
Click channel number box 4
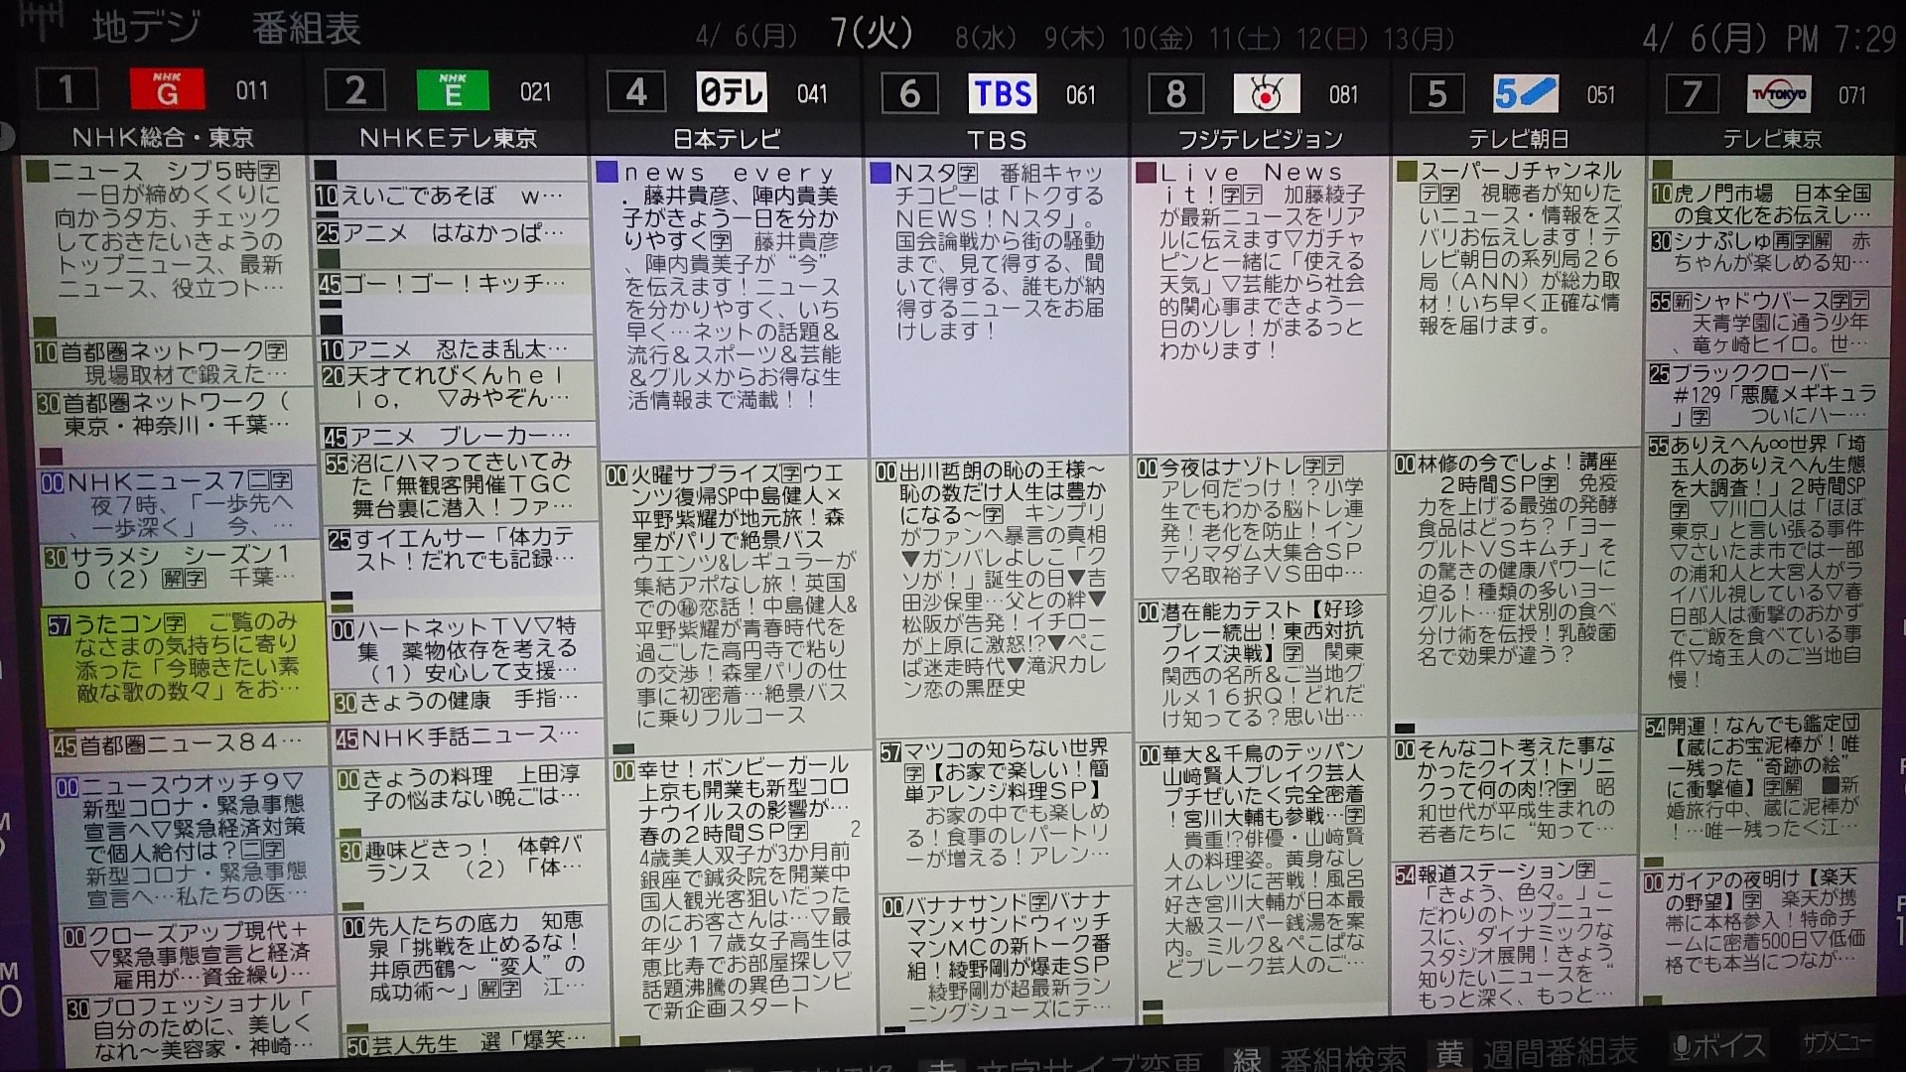636,92
